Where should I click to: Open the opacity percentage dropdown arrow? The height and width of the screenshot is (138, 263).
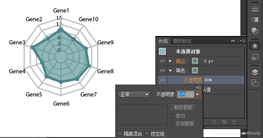click(x=198, y=94)
